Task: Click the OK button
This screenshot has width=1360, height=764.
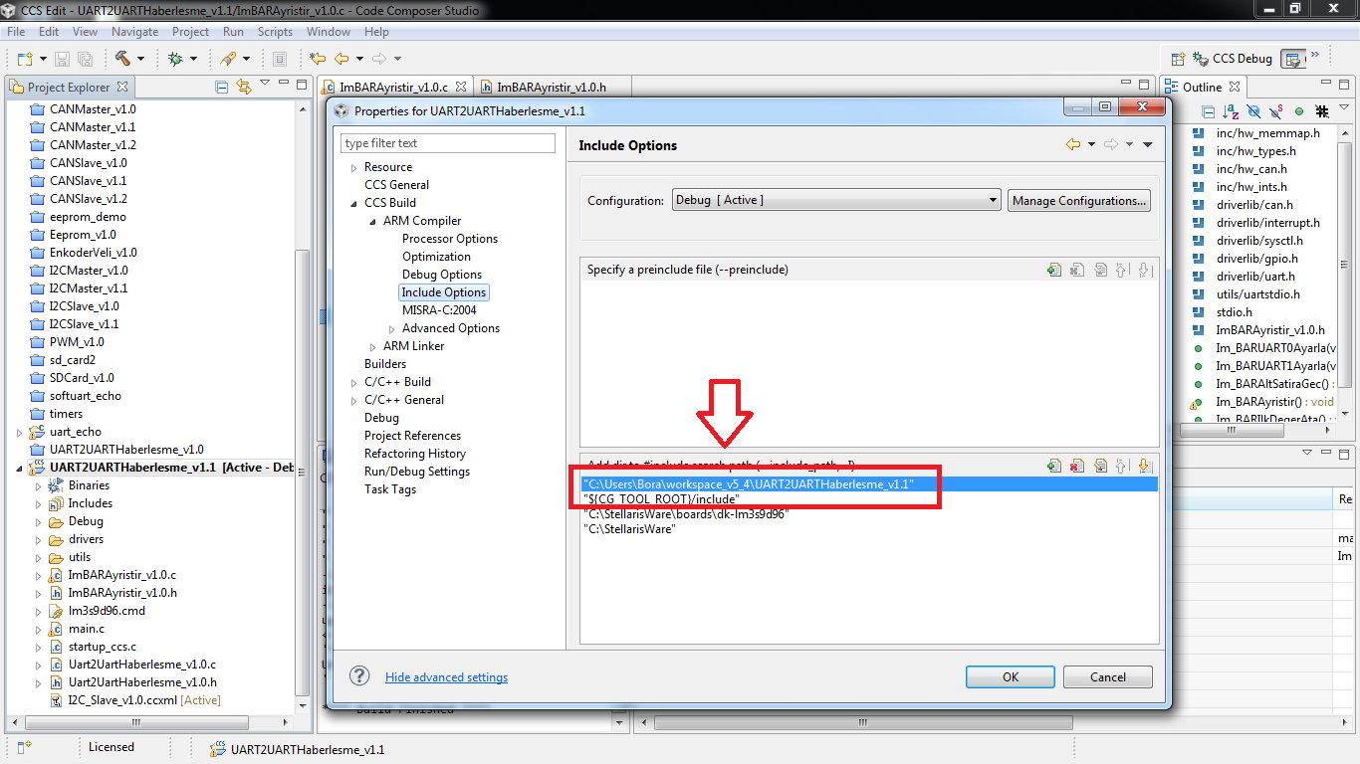Action: coord(1010,676)
